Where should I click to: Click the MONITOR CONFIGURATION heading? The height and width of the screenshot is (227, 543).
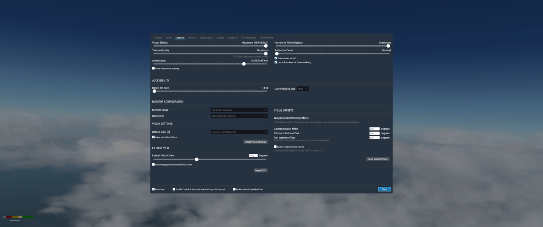pyautogui.click(x=168, y=102)
